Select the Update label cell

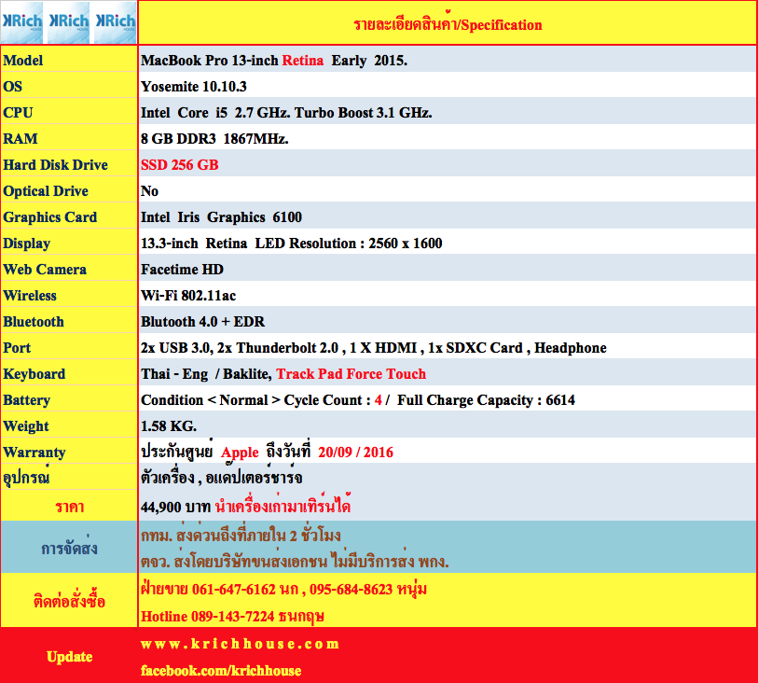(69, 656)
